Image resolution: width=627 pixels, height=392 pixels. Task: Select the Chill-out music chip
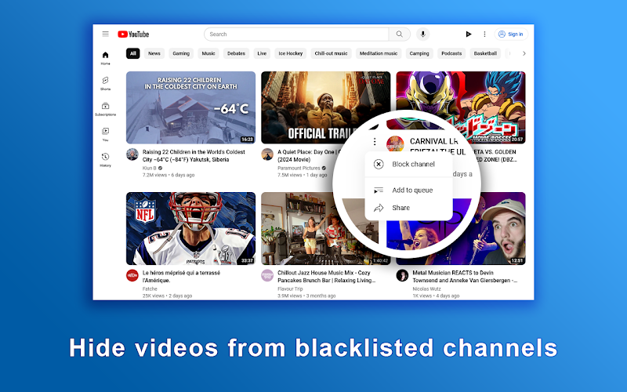click(331, 53)
